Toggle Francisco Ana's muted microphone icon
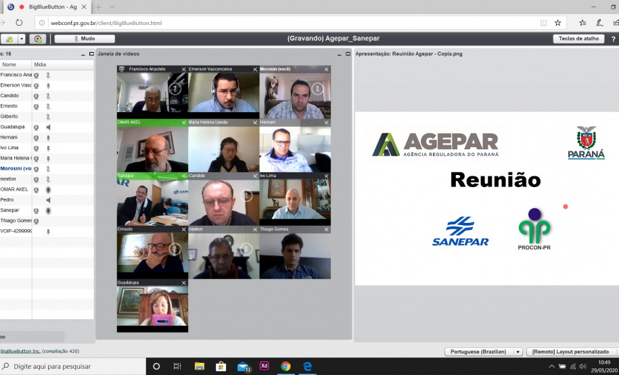Image resolution: width=619 pixels, height=375 pixels. click(x=48, y=75)
